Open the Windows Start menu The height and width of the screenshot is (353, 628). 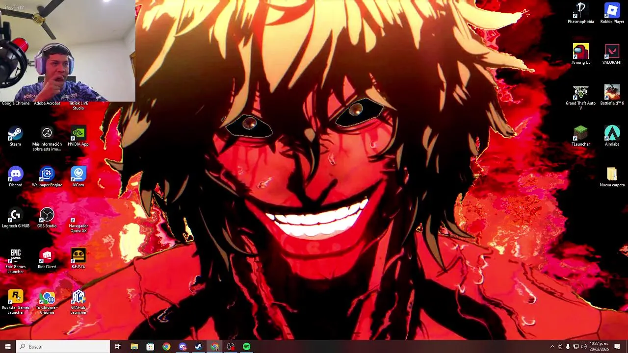point(7,347)
